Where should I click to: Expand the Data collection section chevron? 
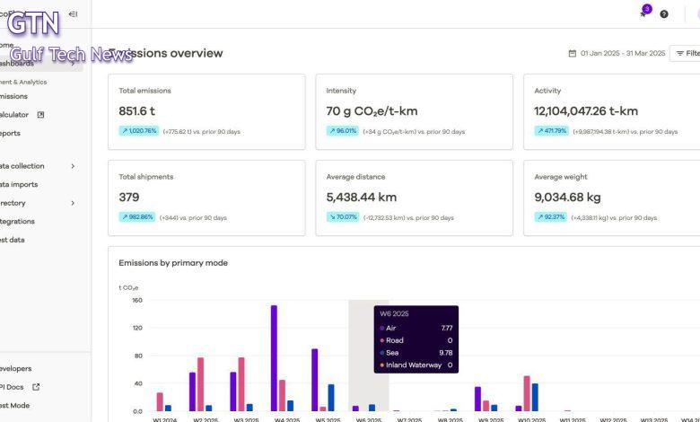pyautogui.click(x=73, y=166)
